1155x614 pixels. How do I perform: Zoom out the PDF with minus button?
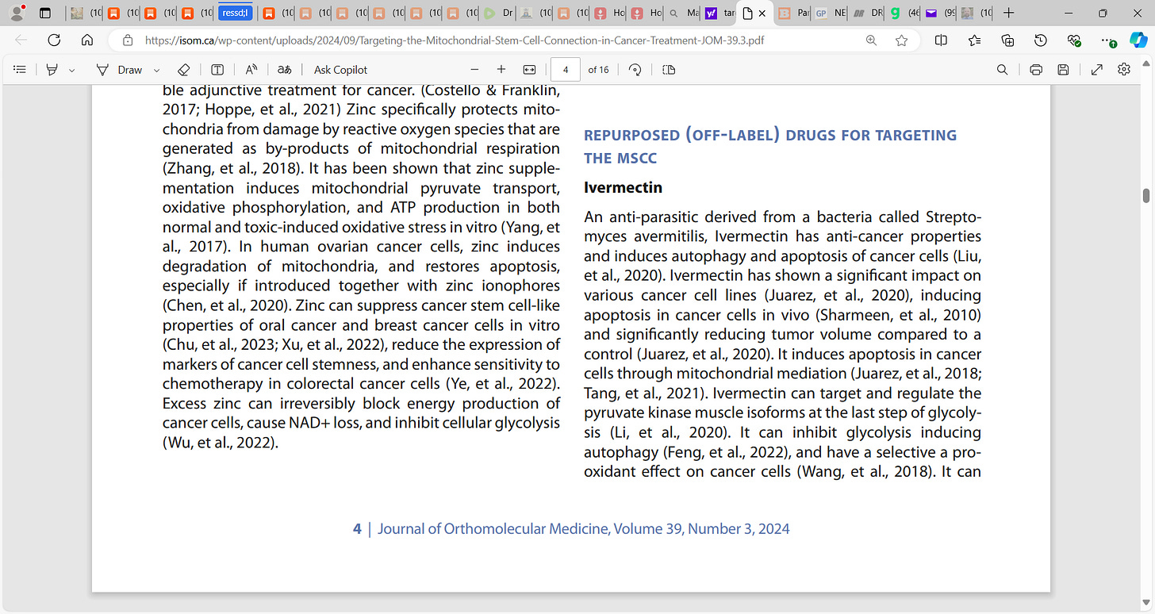coord(475,70)
